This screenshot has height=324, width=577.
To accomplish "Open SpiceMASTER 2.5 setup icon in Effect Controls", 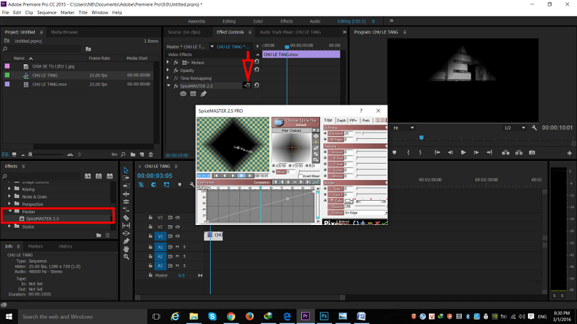I will [247, 85].
